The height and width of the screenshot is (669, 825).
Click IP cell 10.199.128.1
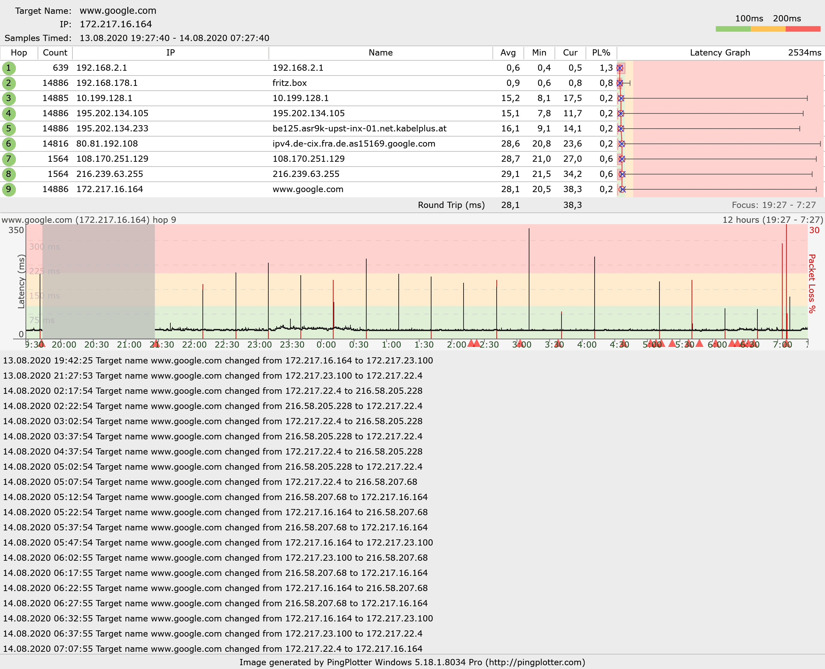click(x=105, y=98)
